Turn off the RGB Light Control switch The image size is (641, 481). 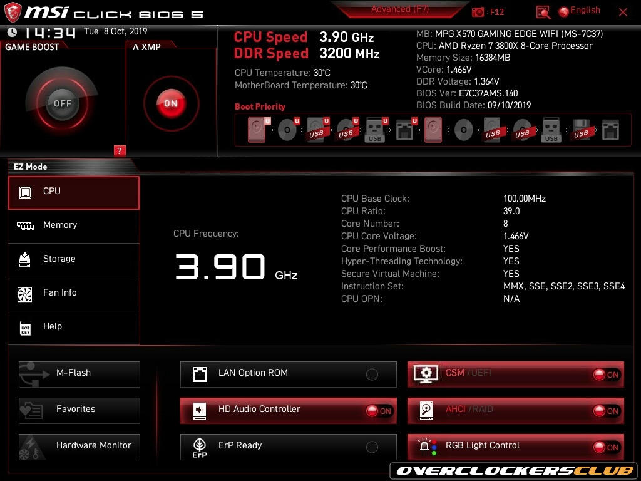[607, 447]
